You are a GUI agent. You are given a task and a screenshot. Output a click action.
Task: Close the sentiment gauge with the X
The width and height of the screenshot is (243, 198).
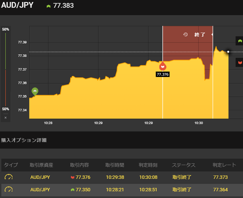coord(6,117)
